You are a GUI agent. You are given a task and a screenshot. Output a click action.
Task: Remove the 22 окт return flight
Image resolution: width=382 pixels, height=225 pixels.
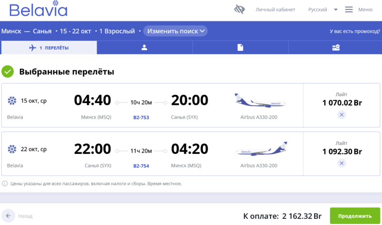(x=341, y=163)
